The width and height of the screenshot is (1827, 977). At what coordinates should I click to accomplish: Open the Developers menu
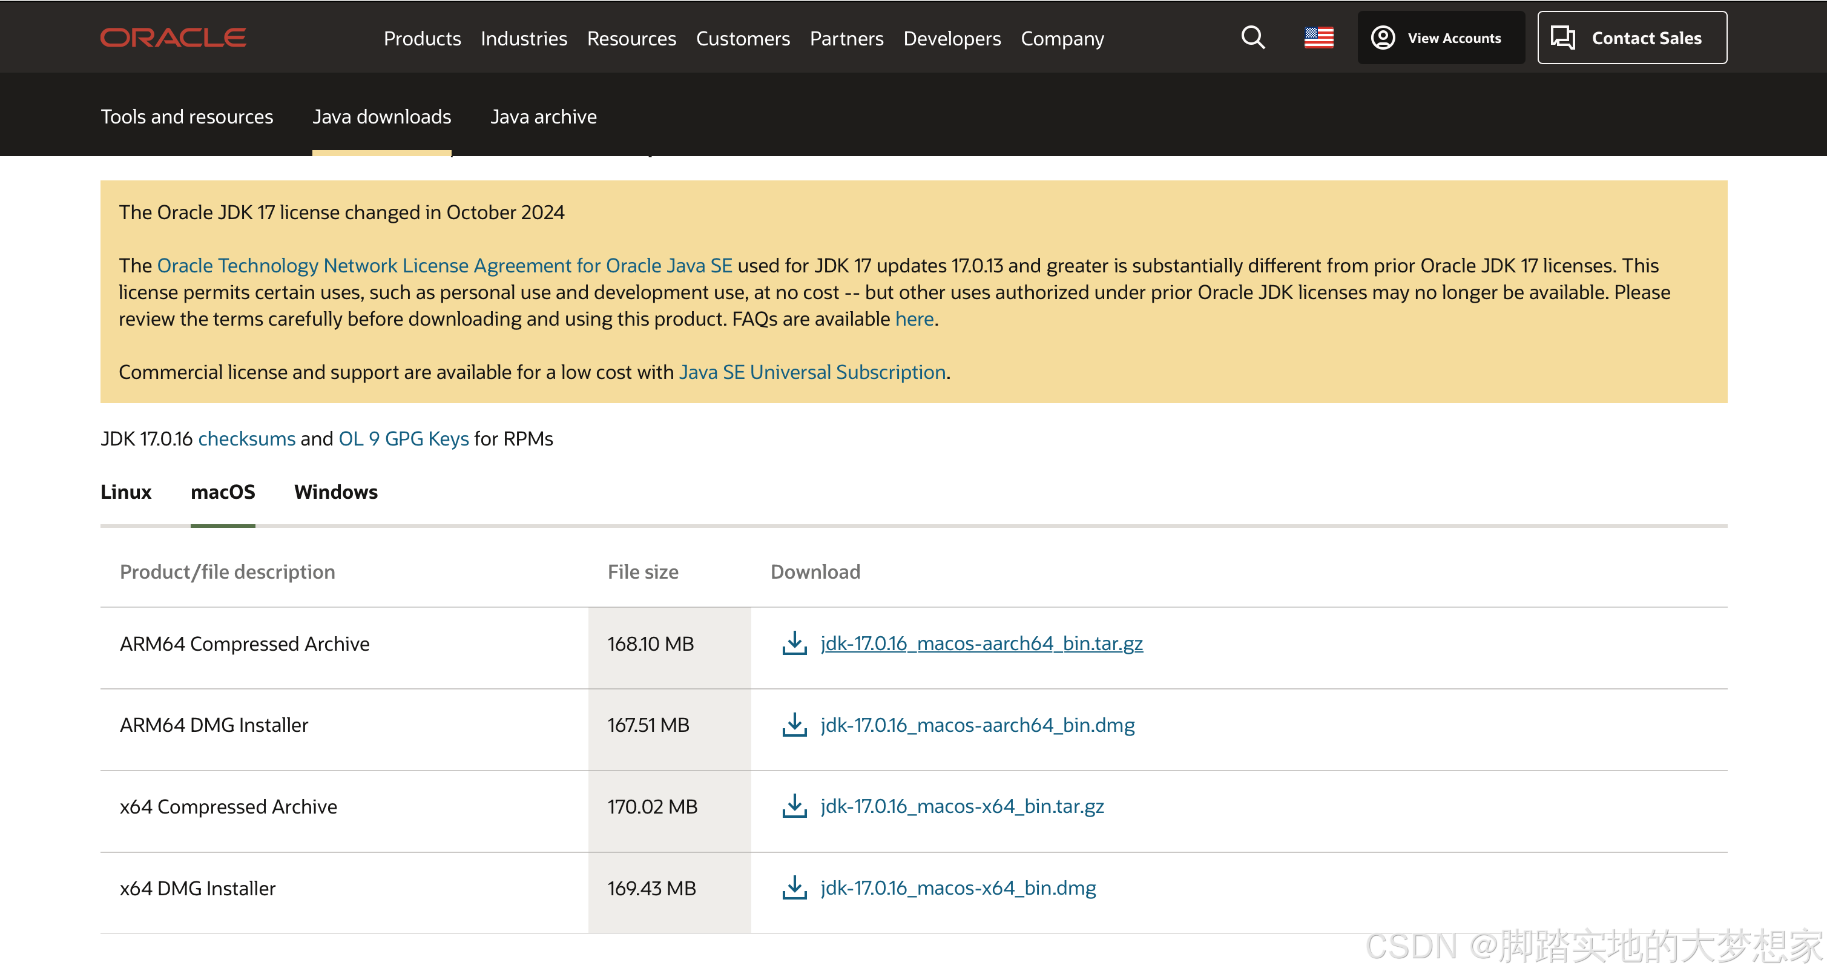pos(952,38)
